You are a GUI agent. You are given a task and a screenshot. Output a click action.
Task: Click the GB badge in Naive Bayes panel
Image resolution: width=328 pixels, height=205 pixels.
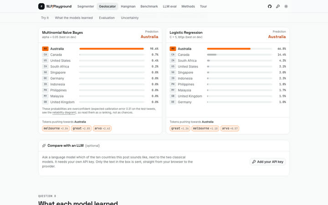click(45, 102)
